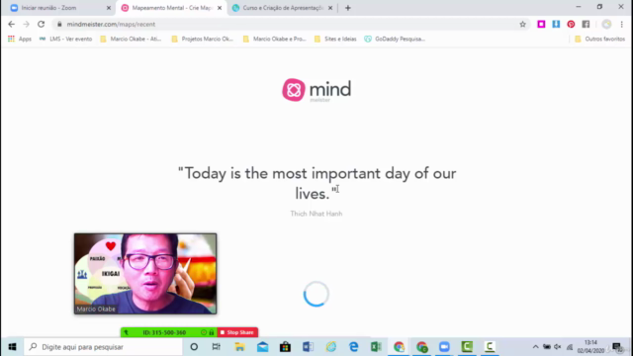Open Microsoft Edge from taskbar
This screenshot has height=356, width=633.
coord(354,347)
